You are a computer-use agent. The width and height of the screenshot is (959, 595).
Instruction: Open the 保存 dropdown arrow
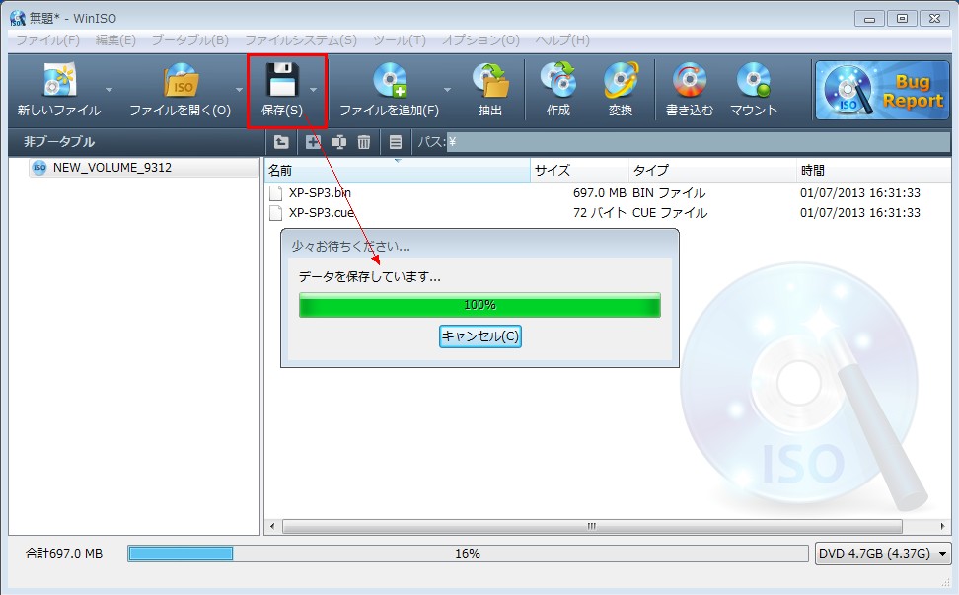313,90
